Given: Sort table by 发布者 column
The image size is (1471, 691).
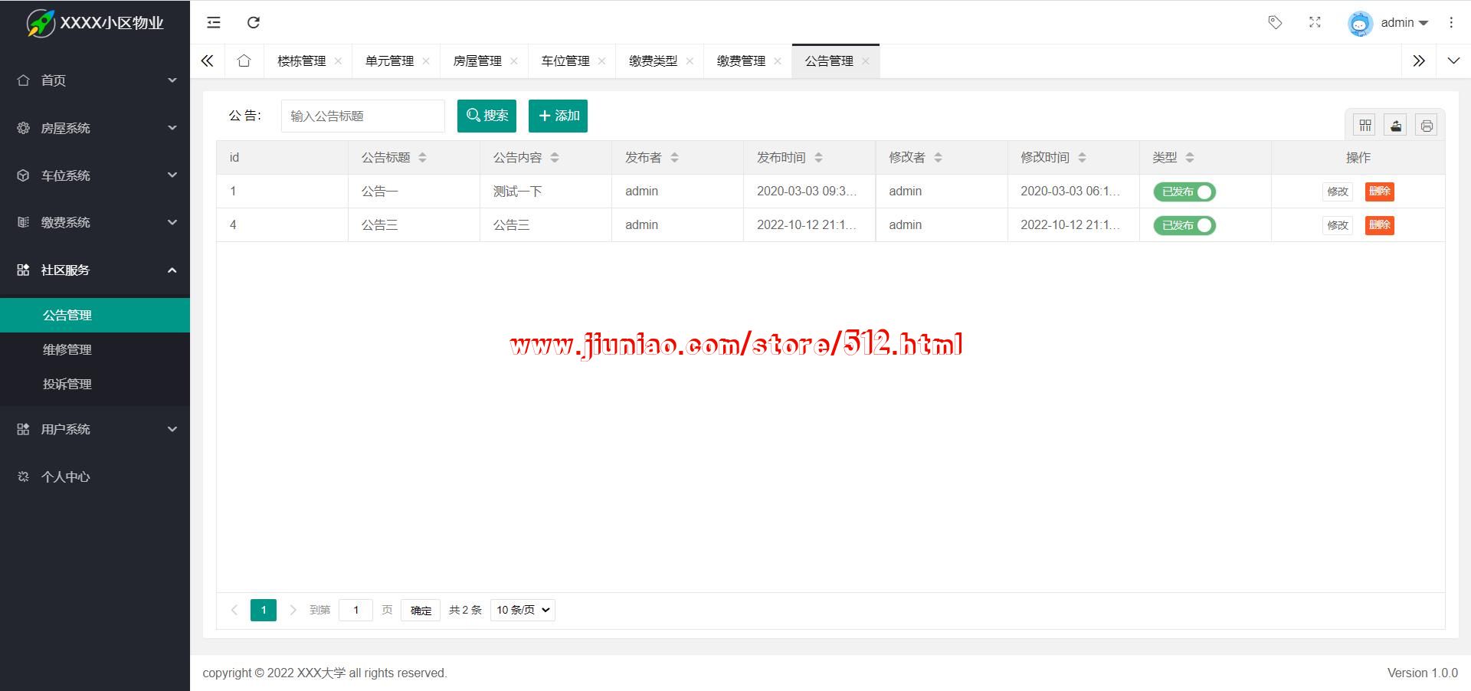Looking at the screenshot, I should pyautogui.click(x=674, y=158).
